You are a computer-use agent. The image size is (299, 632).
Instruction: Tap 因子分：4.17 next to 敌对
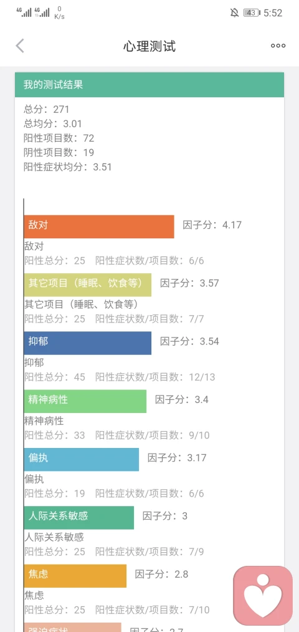click(212, 225)
